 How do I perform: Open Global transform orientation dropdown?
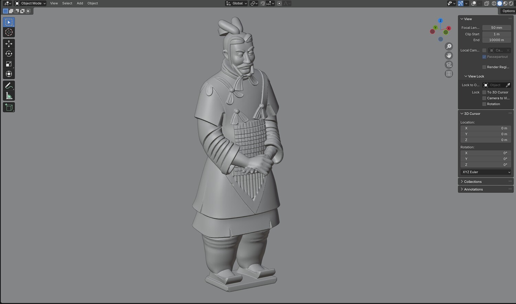(237, 3)
